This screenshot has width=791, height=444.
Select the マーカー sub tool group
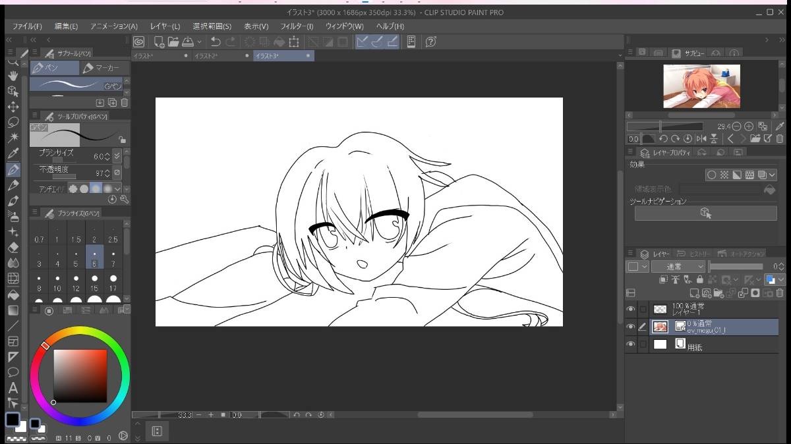tap(105, 68)
